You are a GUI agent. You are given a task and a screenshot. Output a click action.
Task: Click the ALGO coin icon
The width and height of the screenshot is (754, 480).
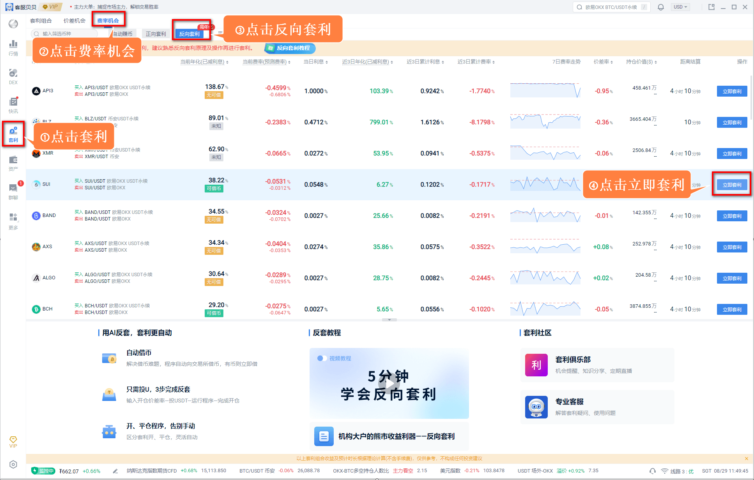36,278
